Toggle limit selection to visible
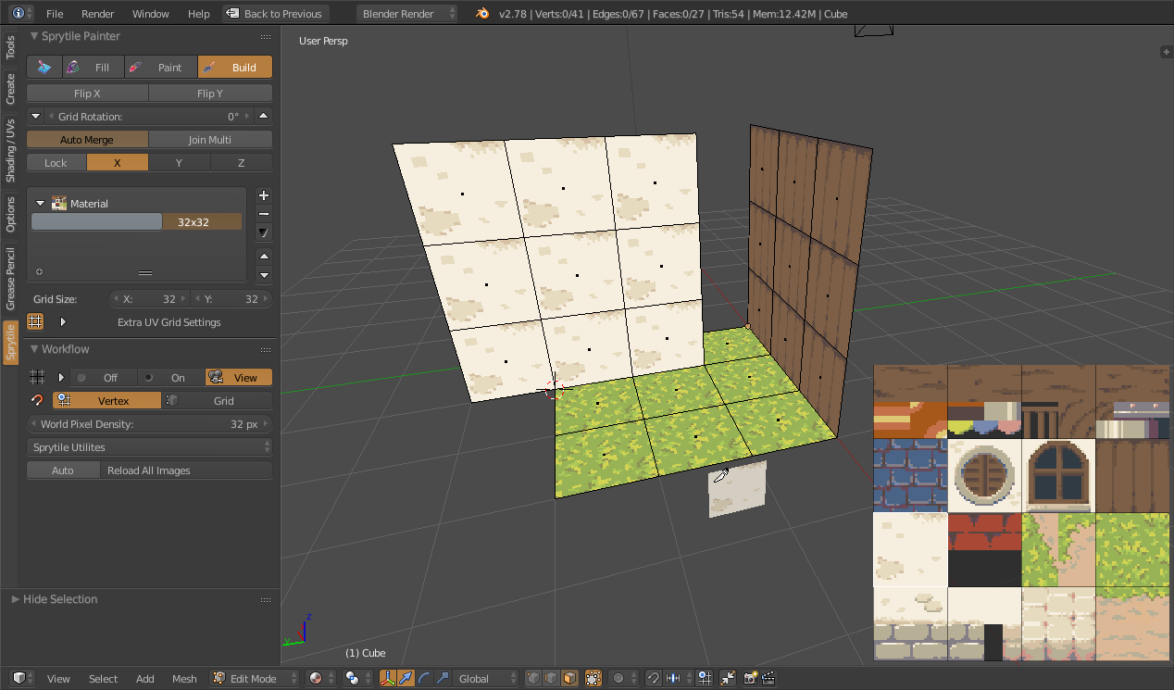The height and width of the screenshot is (690, 1174). coord(593,679)
